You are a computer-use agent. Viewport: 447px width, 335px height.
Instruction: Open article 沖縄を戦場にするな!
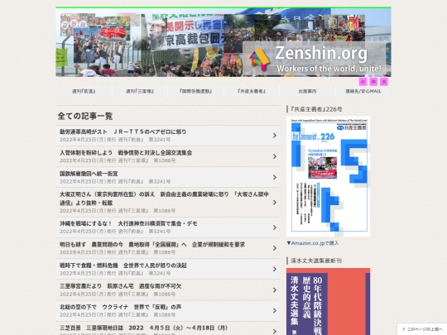(x=167, y=227)
